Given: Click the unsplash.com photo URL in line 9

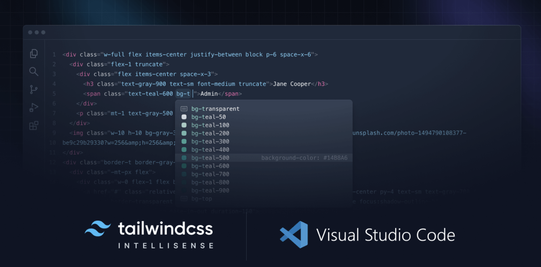Looking at the screenshot, I should tap(409, 133).
